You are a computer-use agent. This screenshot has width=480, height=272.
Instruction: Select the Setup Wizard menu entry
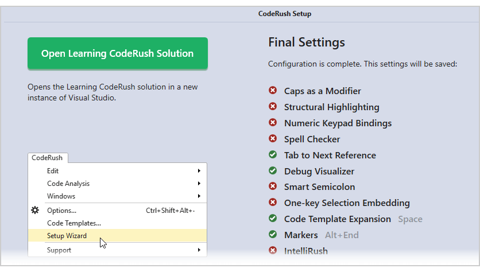click(x=67, y=235)
